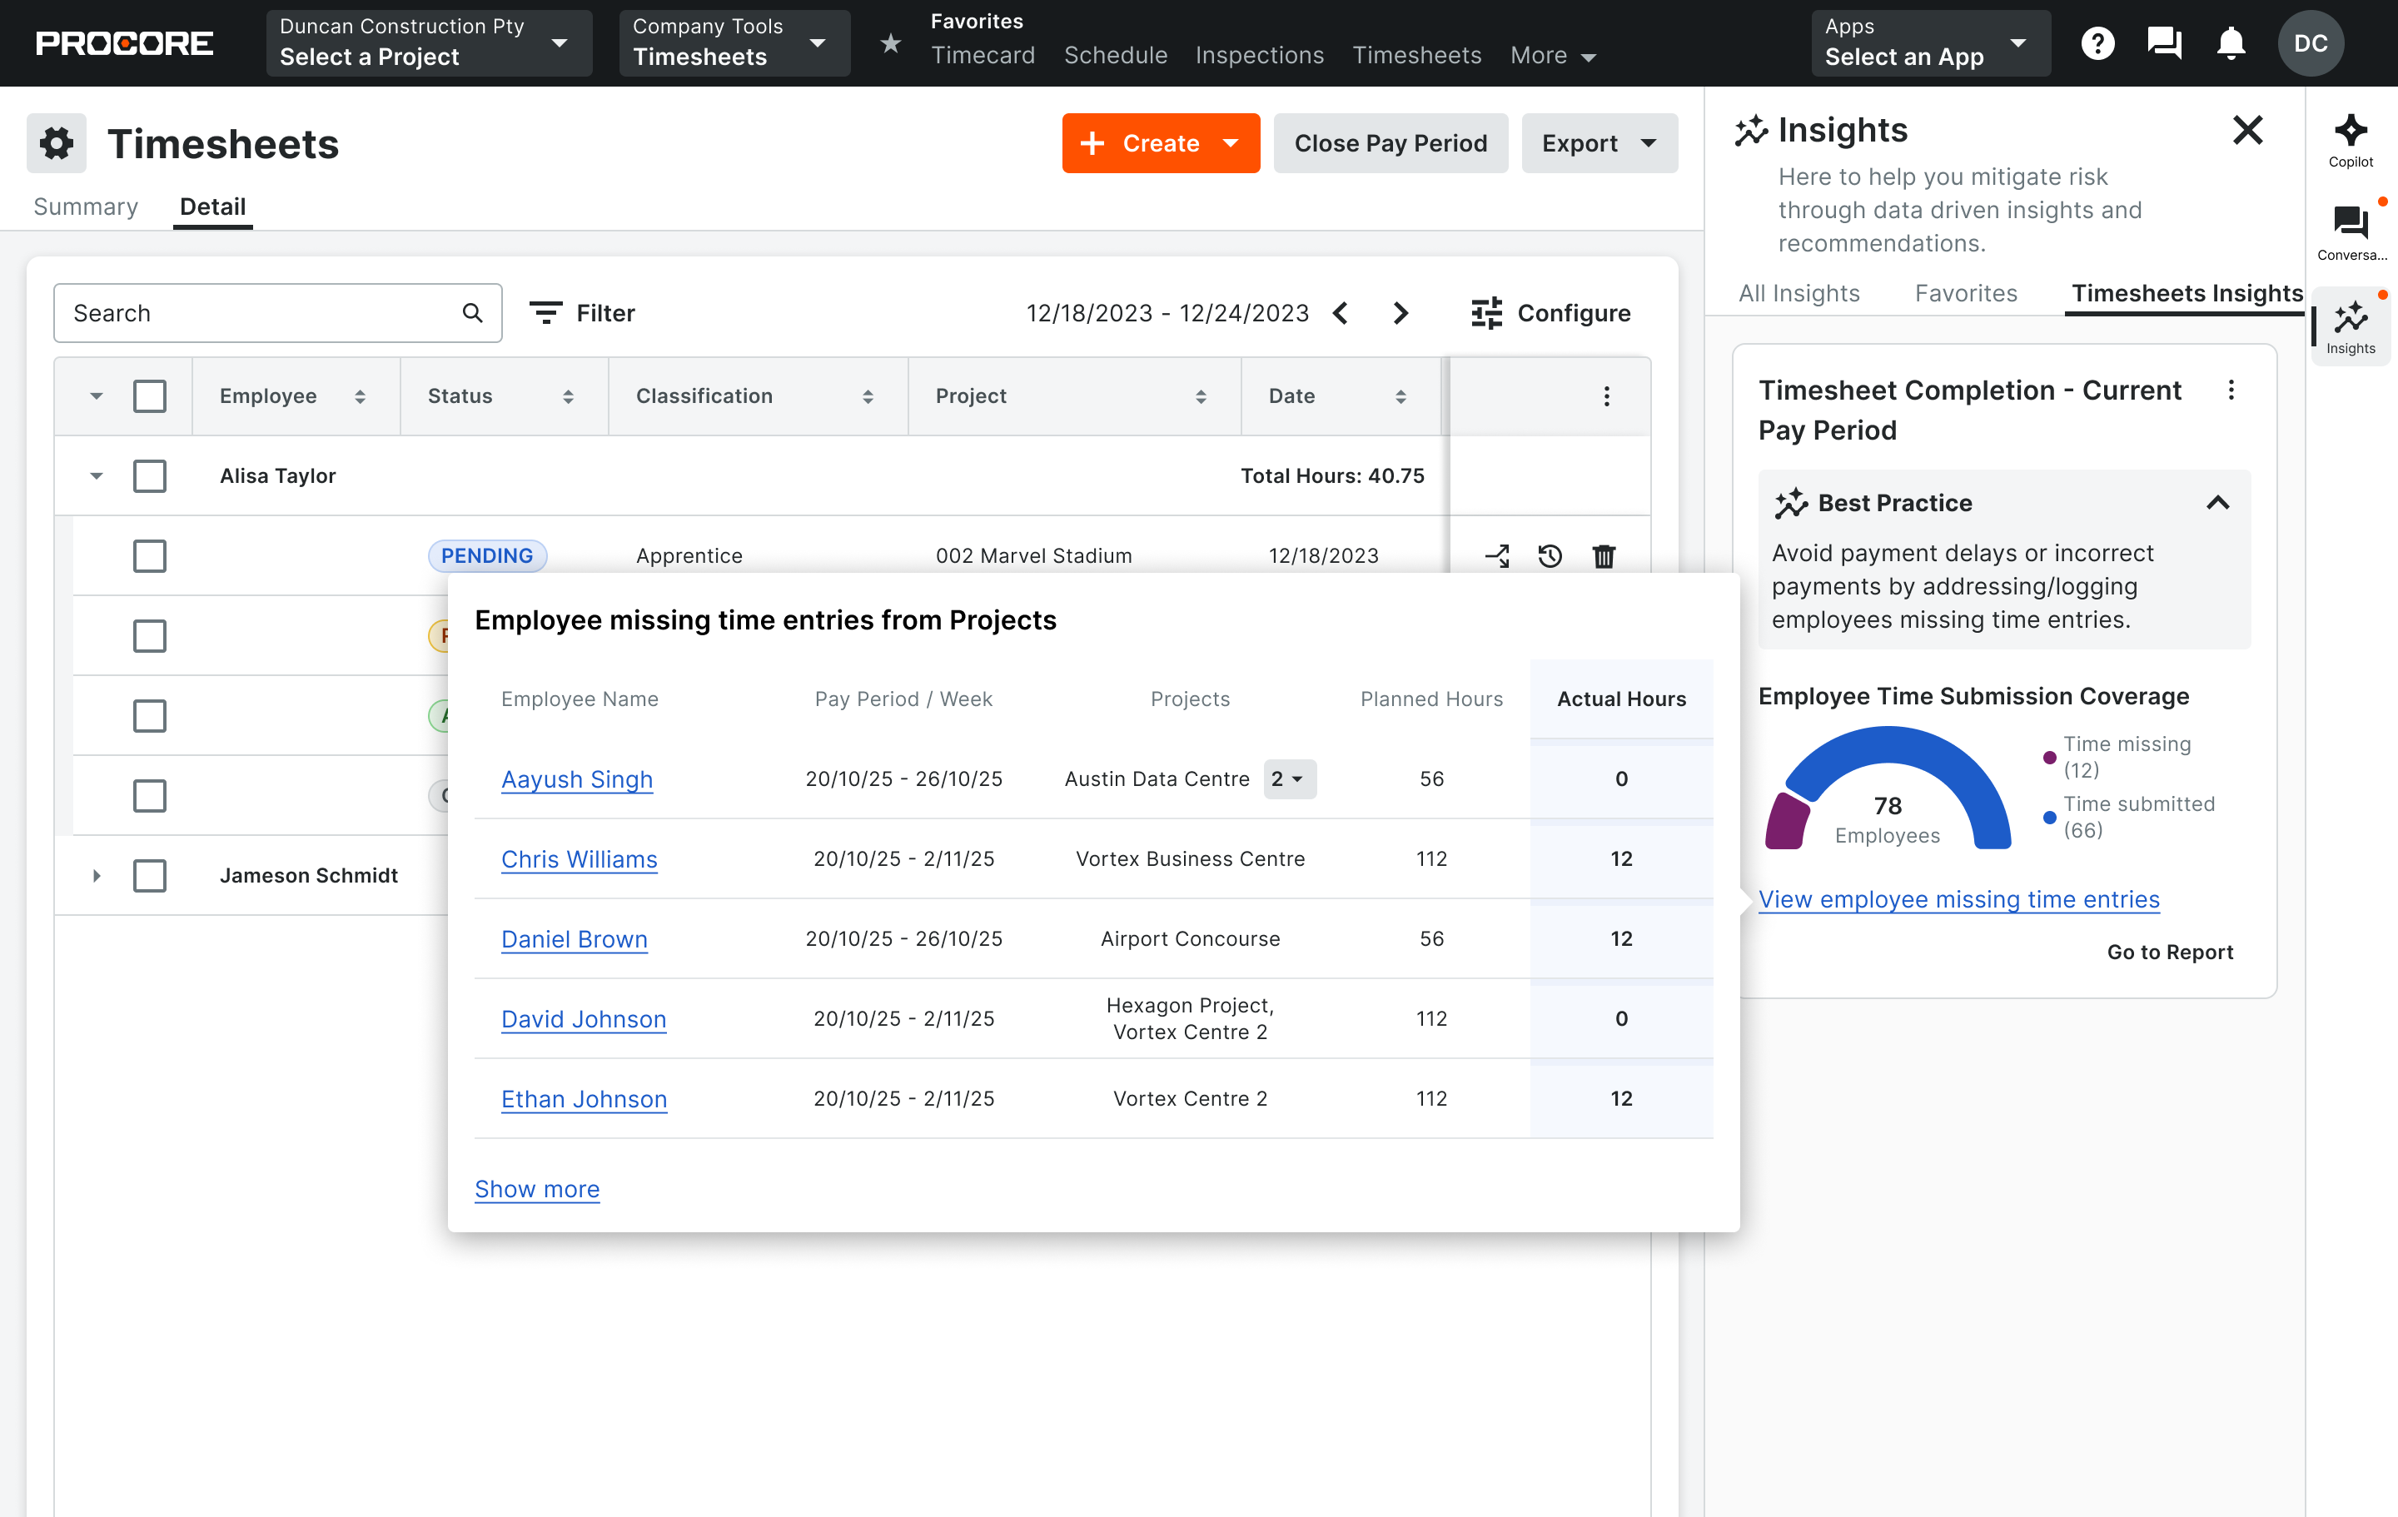Image resolution: width=2398 pixels, height=1517 pixels.
Task: Delete the pending Apprentice entry with the trash icon
Action: pyautogui.click(x=1604, y=556)
